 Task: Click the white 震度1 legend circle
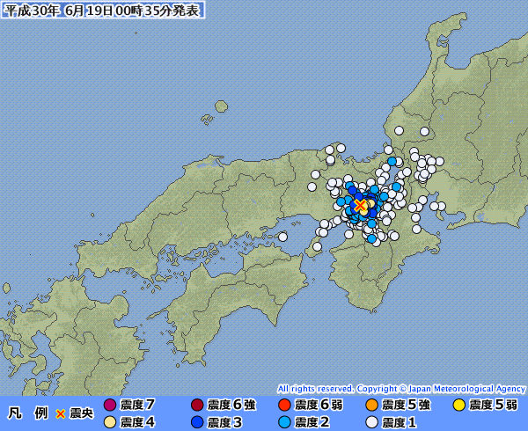click(x=372, y=422)
